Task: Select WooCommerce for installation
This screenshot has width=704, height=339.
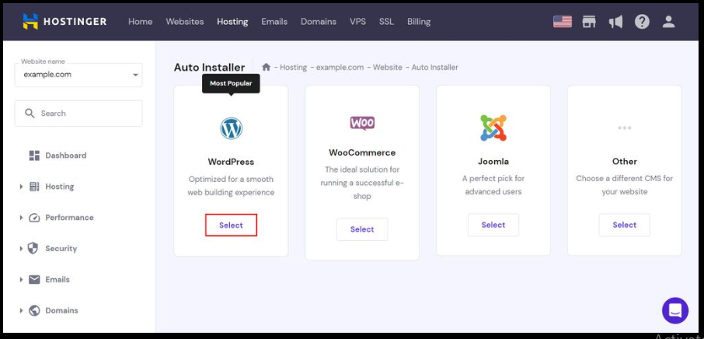Action: click(x=362, y=229)
